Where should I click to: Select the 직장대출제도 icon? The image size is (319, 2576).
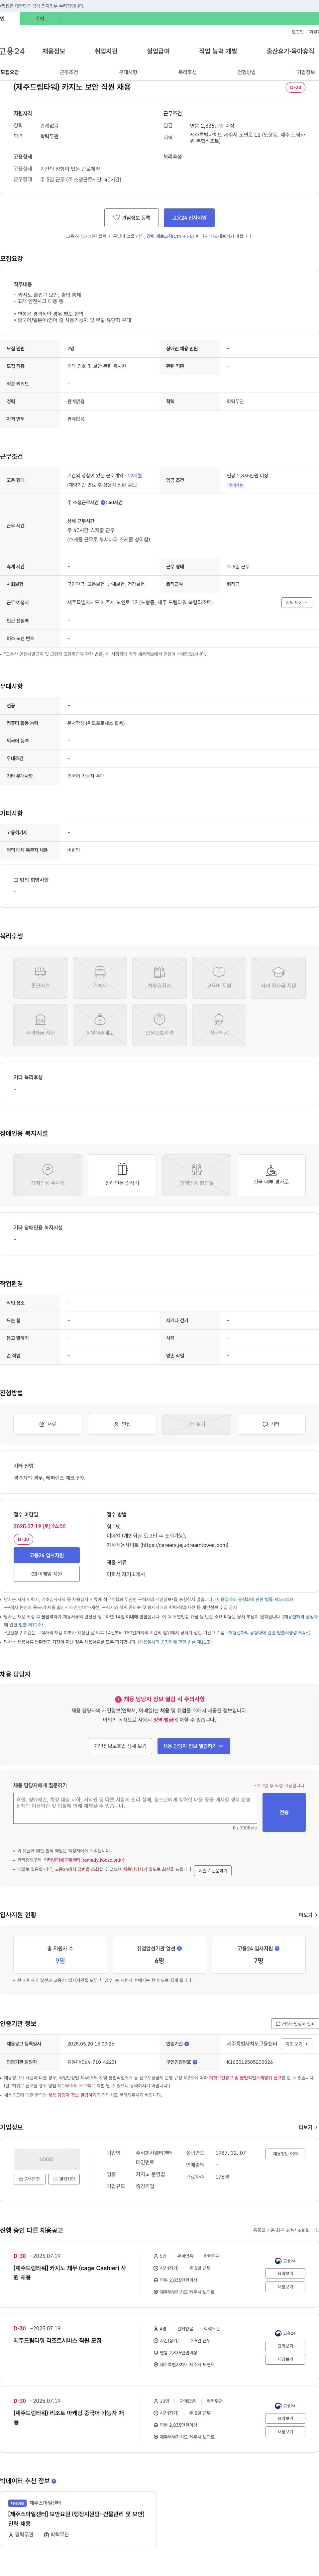click(x=100, y=1025)
